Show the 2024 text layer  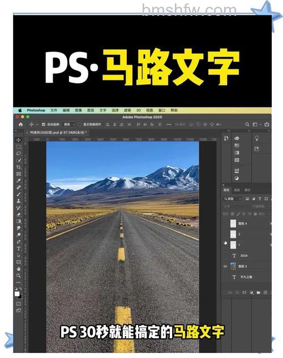[225, 255]
